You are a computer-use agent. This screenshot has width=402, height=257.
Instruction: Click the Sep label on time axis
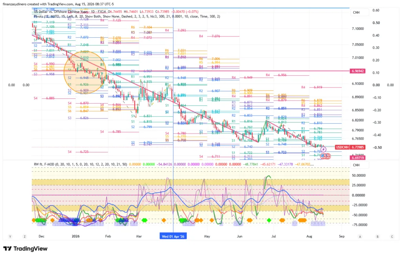point(342,236)
